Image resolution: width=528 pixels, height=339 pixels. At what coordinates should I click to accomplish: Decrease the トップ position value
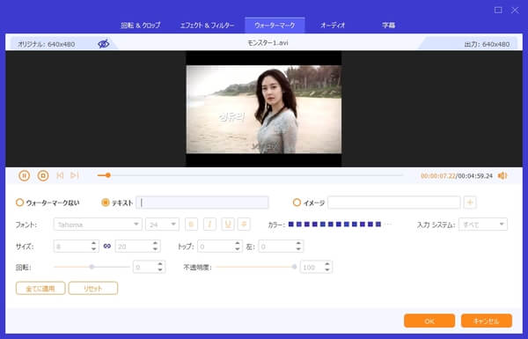(x=238, y=249)
